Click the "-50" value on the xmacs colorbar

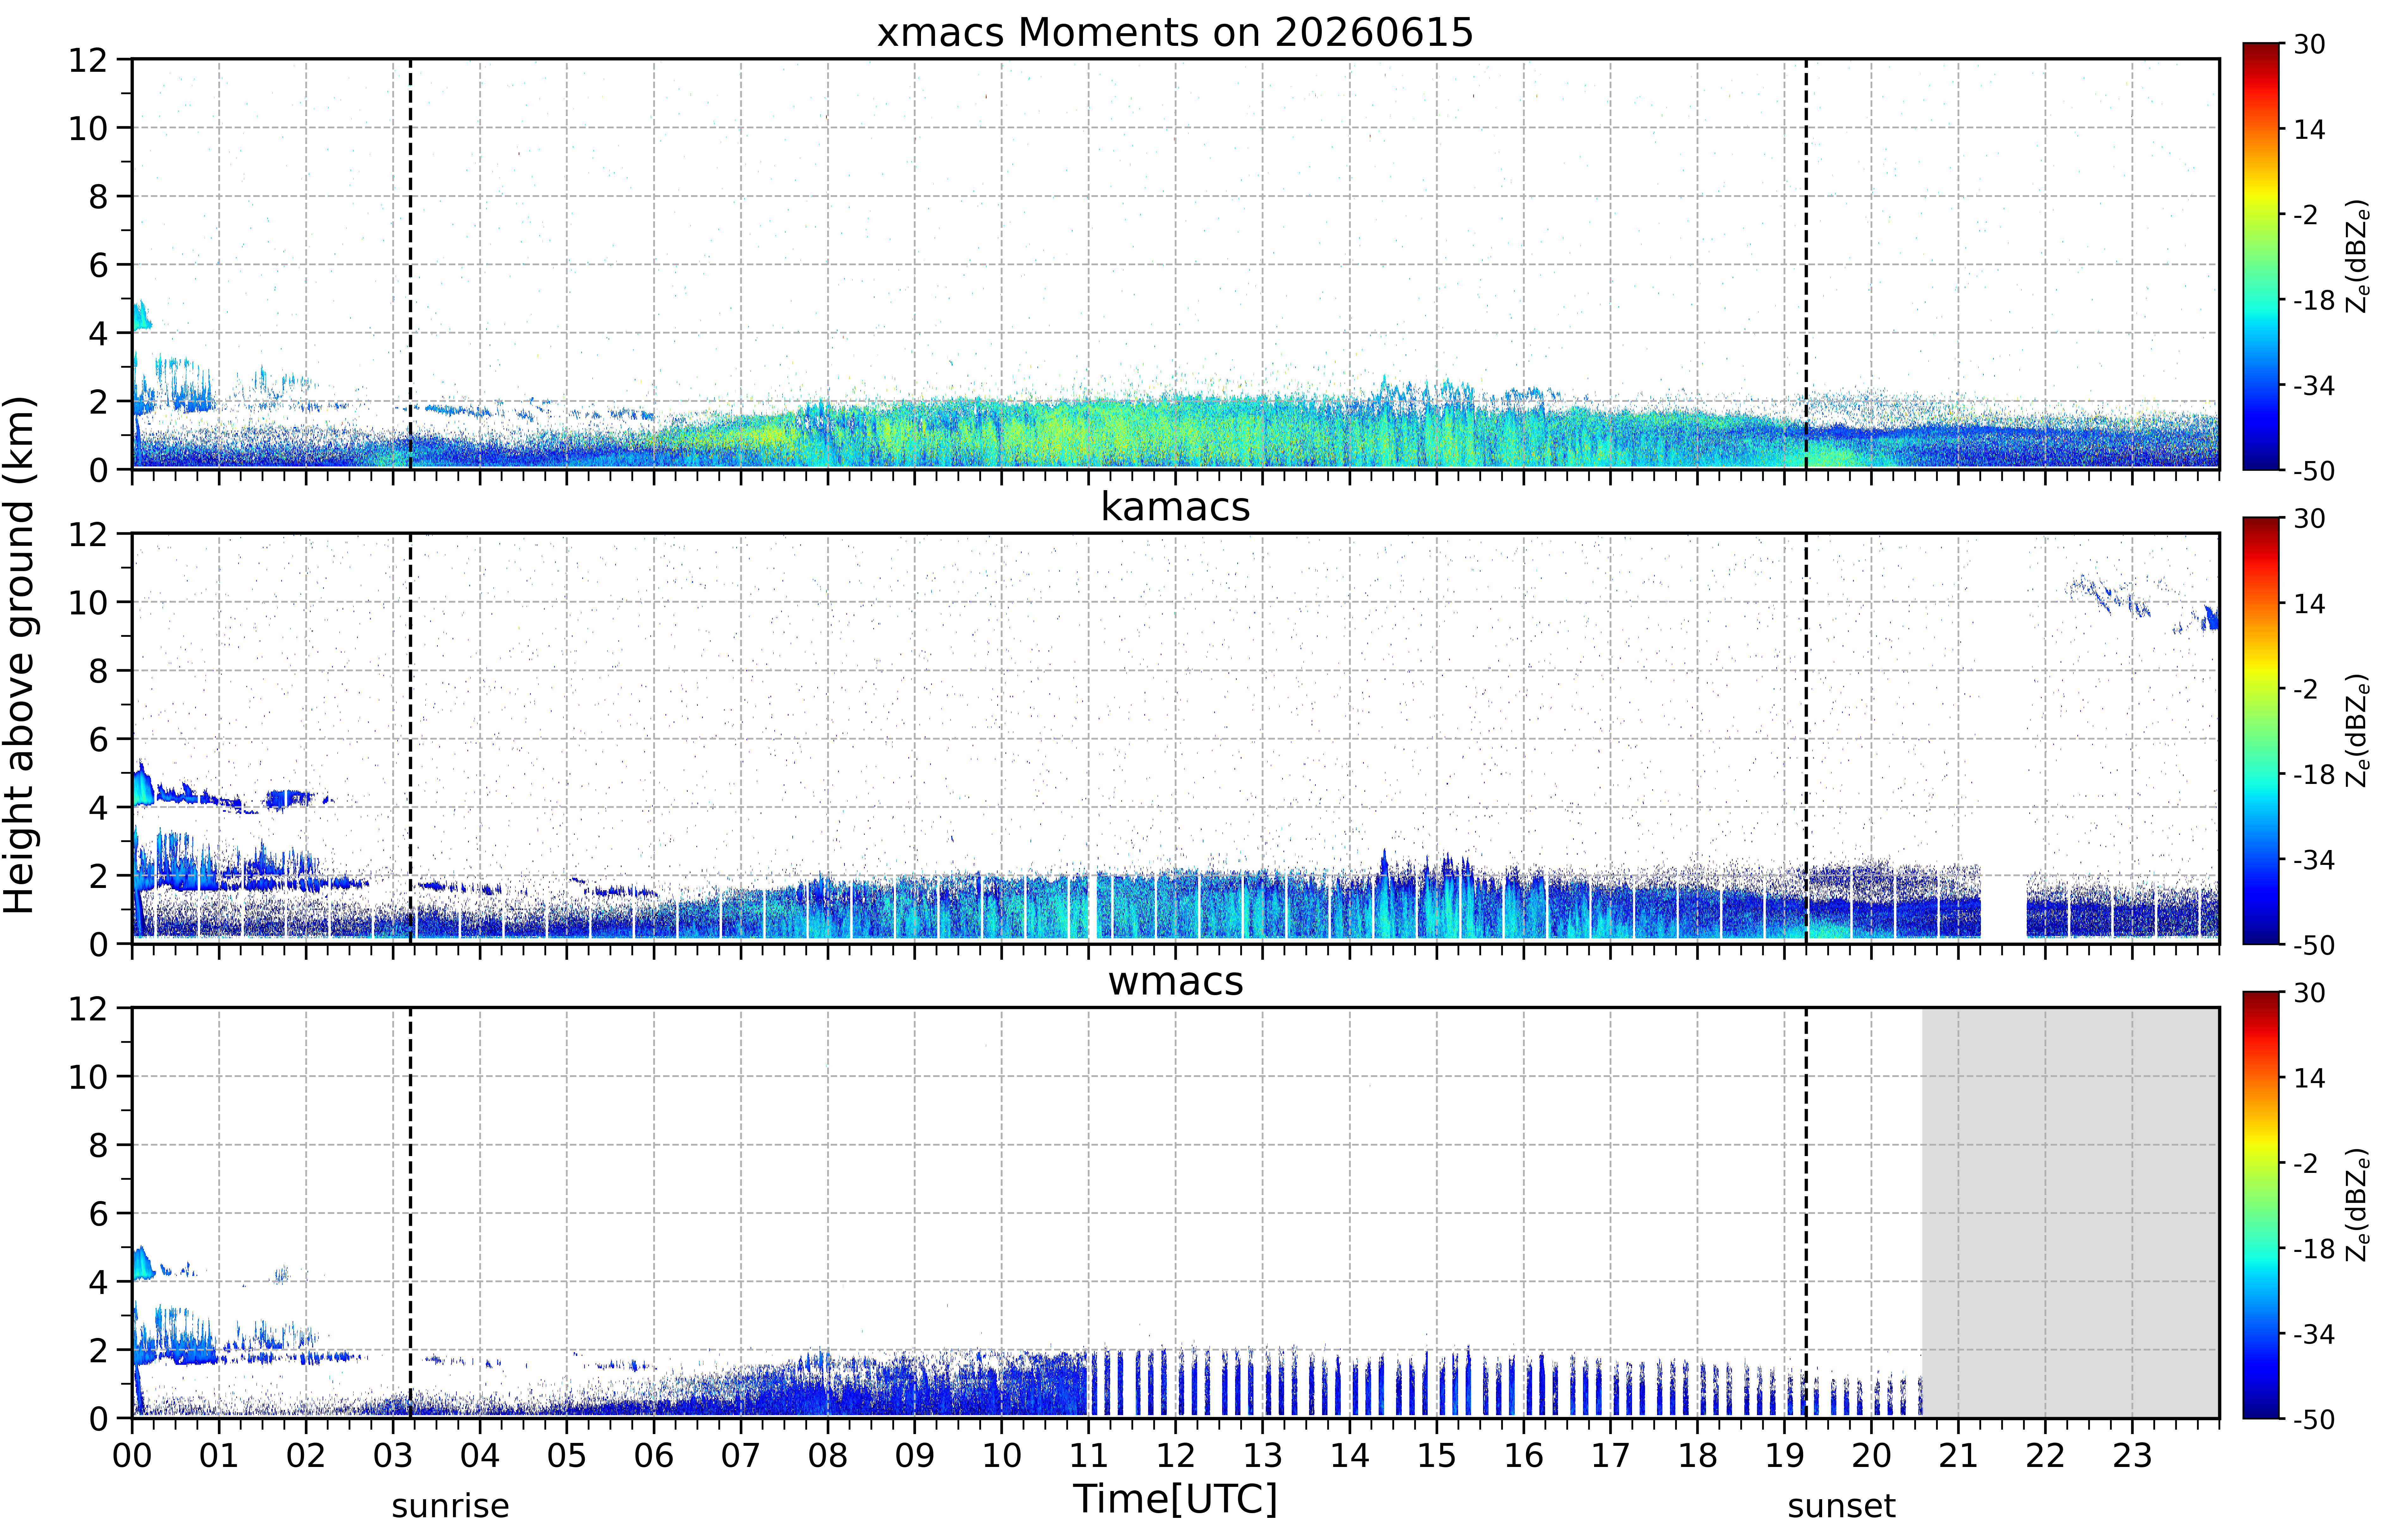[2313, 471]
